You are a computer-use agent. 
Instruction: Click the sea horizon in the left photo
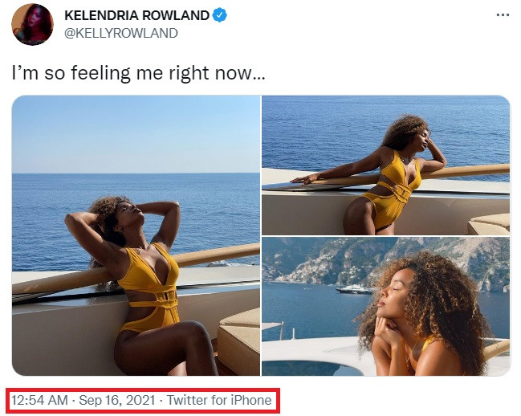click(x=48, y=173)
